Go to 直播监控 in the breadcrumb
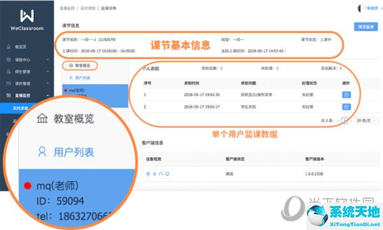The image size is (383, 230). 67,8
